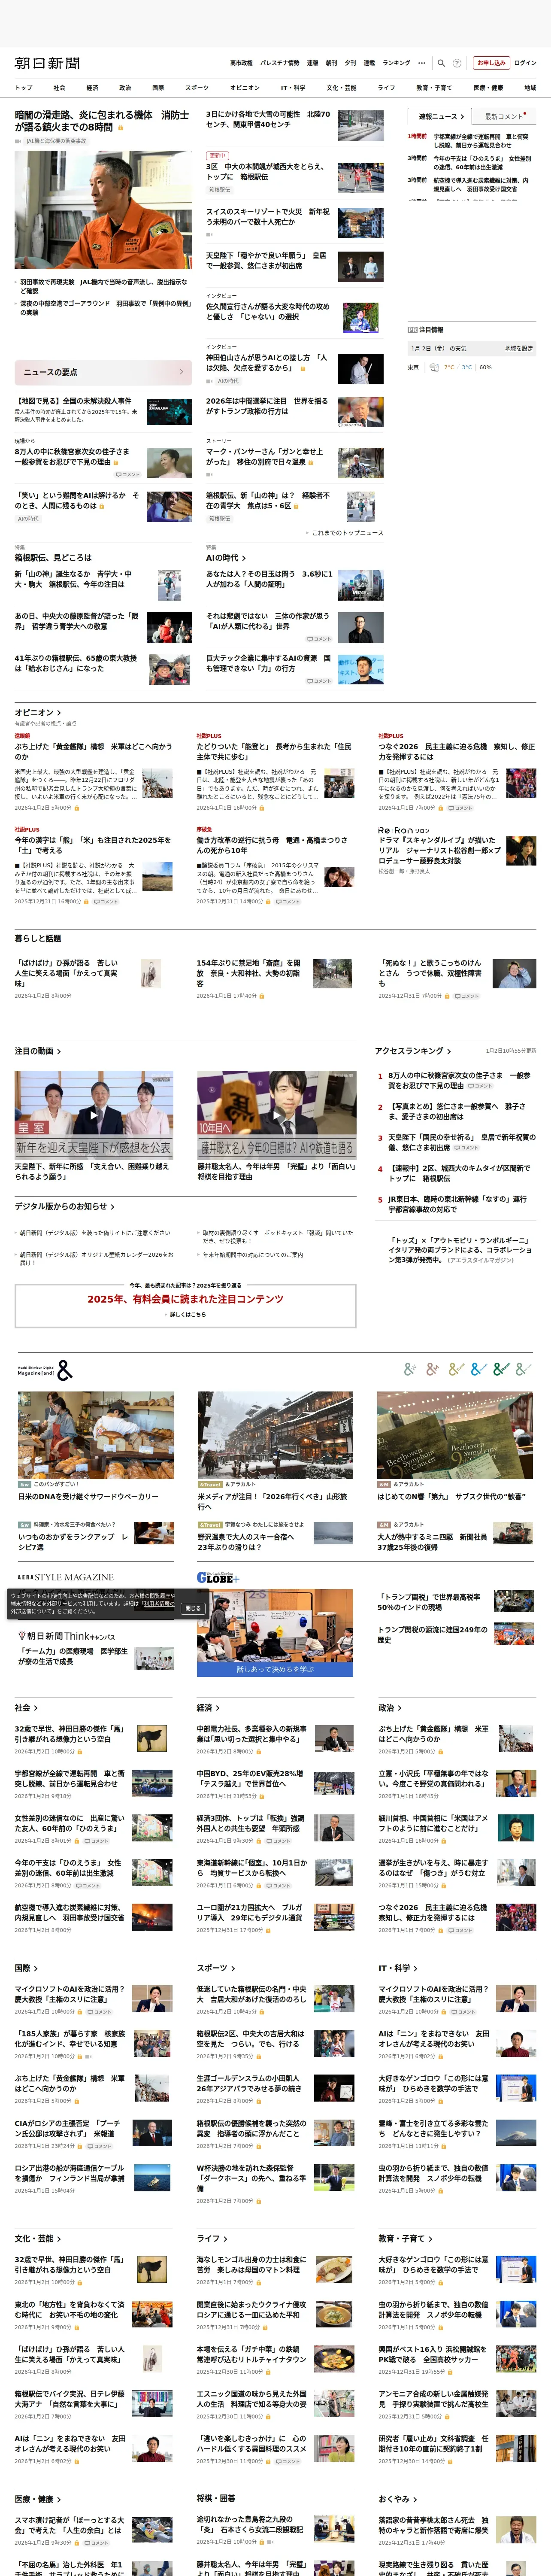Open thumbnail for スイスのスキーリゾート fire story
This screenshot has height=2576, width=551.
click(x=360, y=222)
